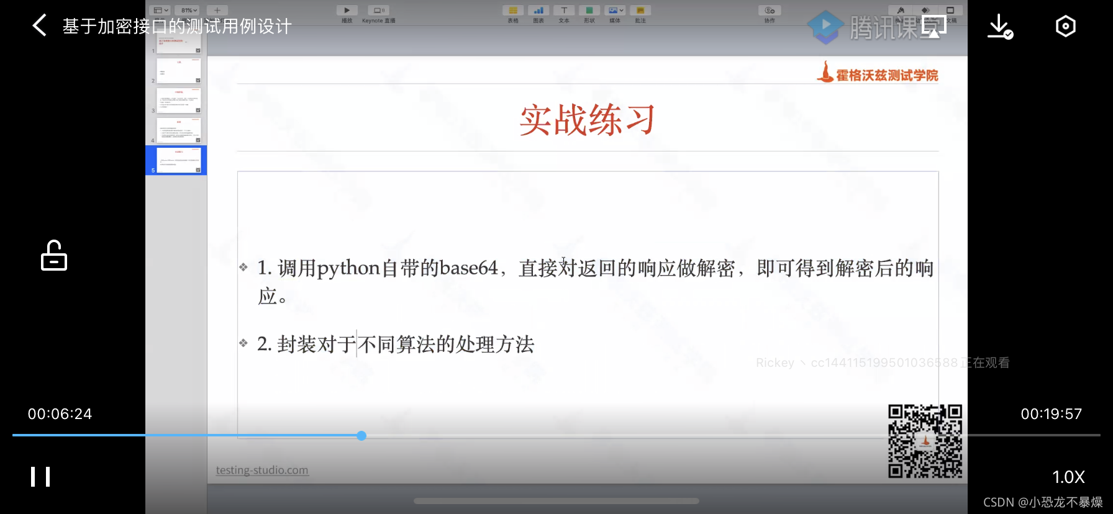This screenshot has width=1113, height=514.
Task: Click Keynote's Shape toolbar icon
Action: 589,11
